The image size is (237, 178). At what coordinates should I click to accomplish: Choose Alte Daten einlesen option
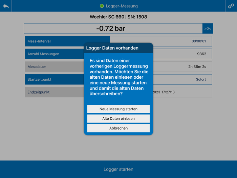(x=118, y=119)
